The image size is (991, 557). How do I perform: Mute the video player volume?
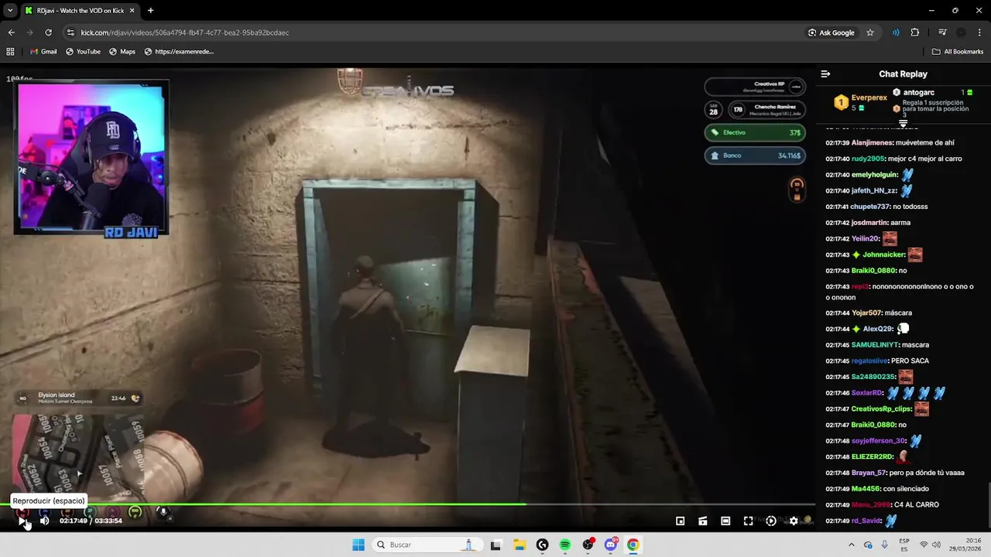[x=44, y=521]
